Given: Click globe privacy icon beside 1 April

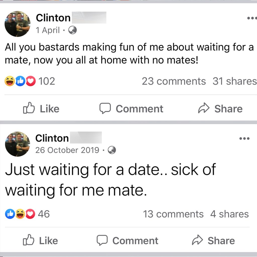Looking at the screenshot, I should (x=73, y=30).
